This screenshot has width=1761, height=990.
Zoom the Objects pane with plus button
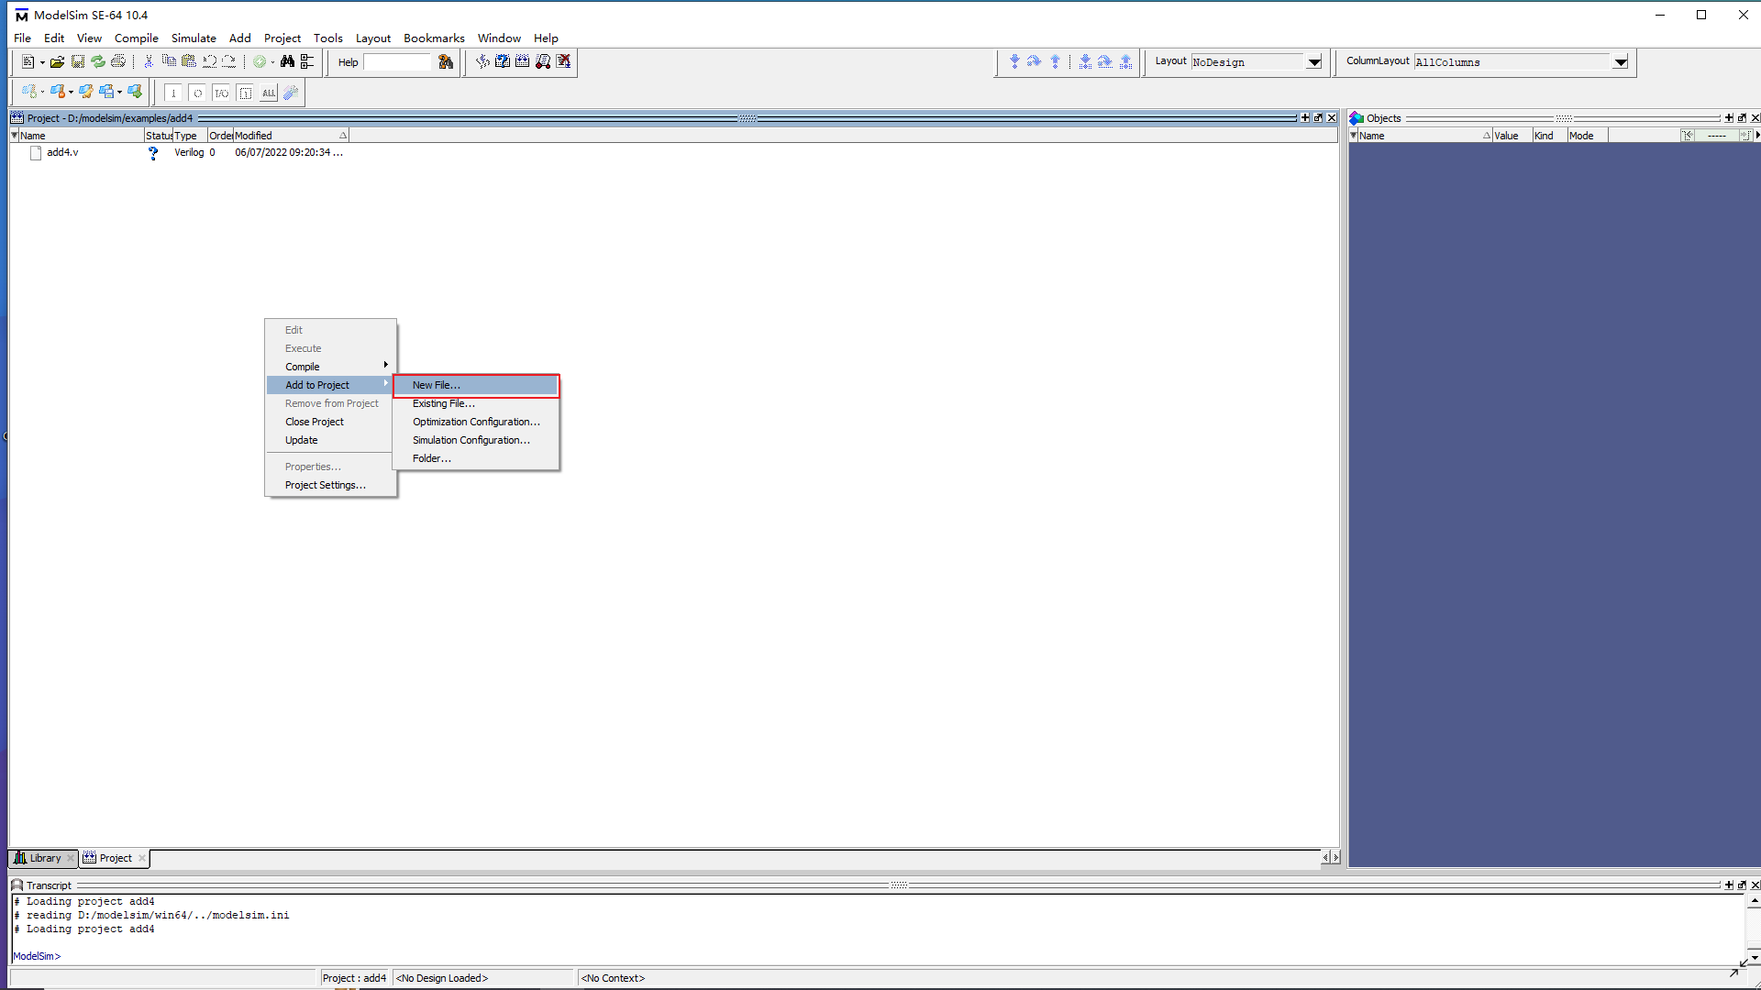click(x=1729, y=117)
